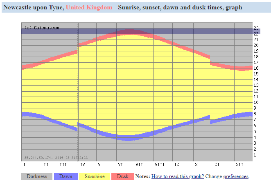The height and width of the screenshot is (185, 271).
Task: Click the hour 23 label at top right
Action: pyautogui.click(x=256, y=28)
